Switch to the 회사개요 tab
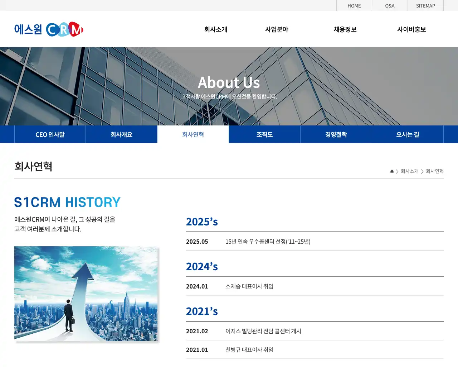This screenshot has width=458, height=367. pos(121,134)
